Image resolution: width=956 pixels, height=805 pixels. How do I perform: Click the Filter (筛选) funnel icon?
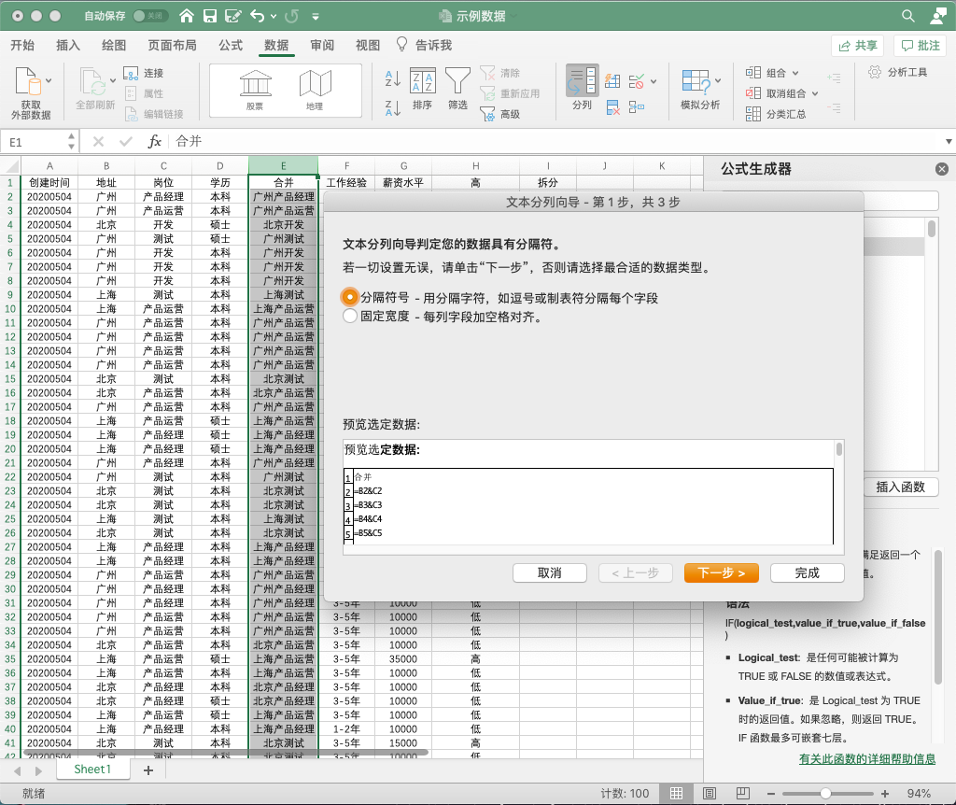tap(457, 82)
